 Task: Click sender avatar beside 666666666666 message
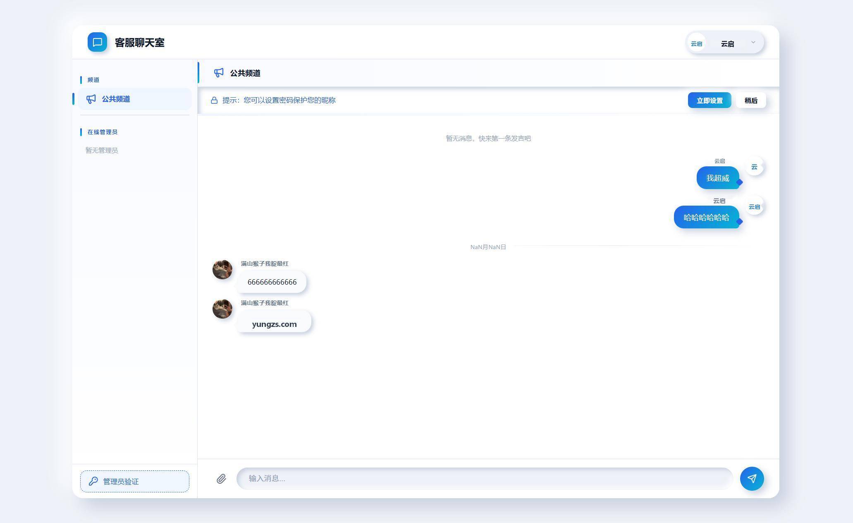(x=222, y=270)
